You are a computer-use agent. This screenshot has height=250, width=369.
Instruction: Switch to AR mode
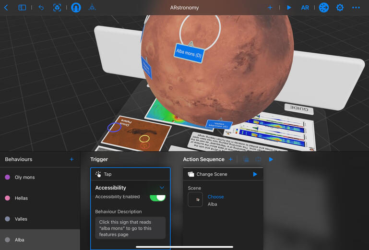[x=305, y=8]
